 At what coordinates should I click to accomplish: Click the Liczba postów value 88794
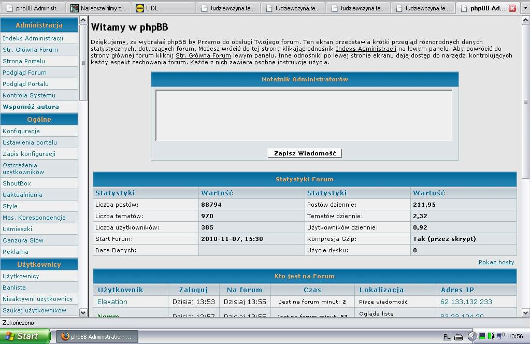click(211, 205)
